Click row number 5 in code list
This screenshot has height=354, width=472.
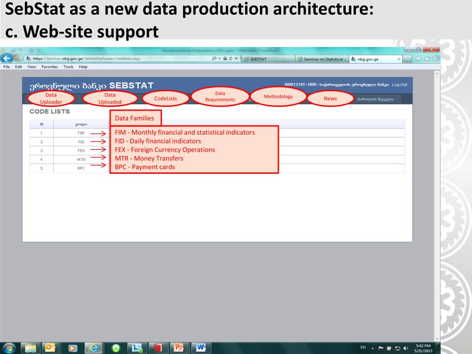pyautogui.click(x=41, y=168)
